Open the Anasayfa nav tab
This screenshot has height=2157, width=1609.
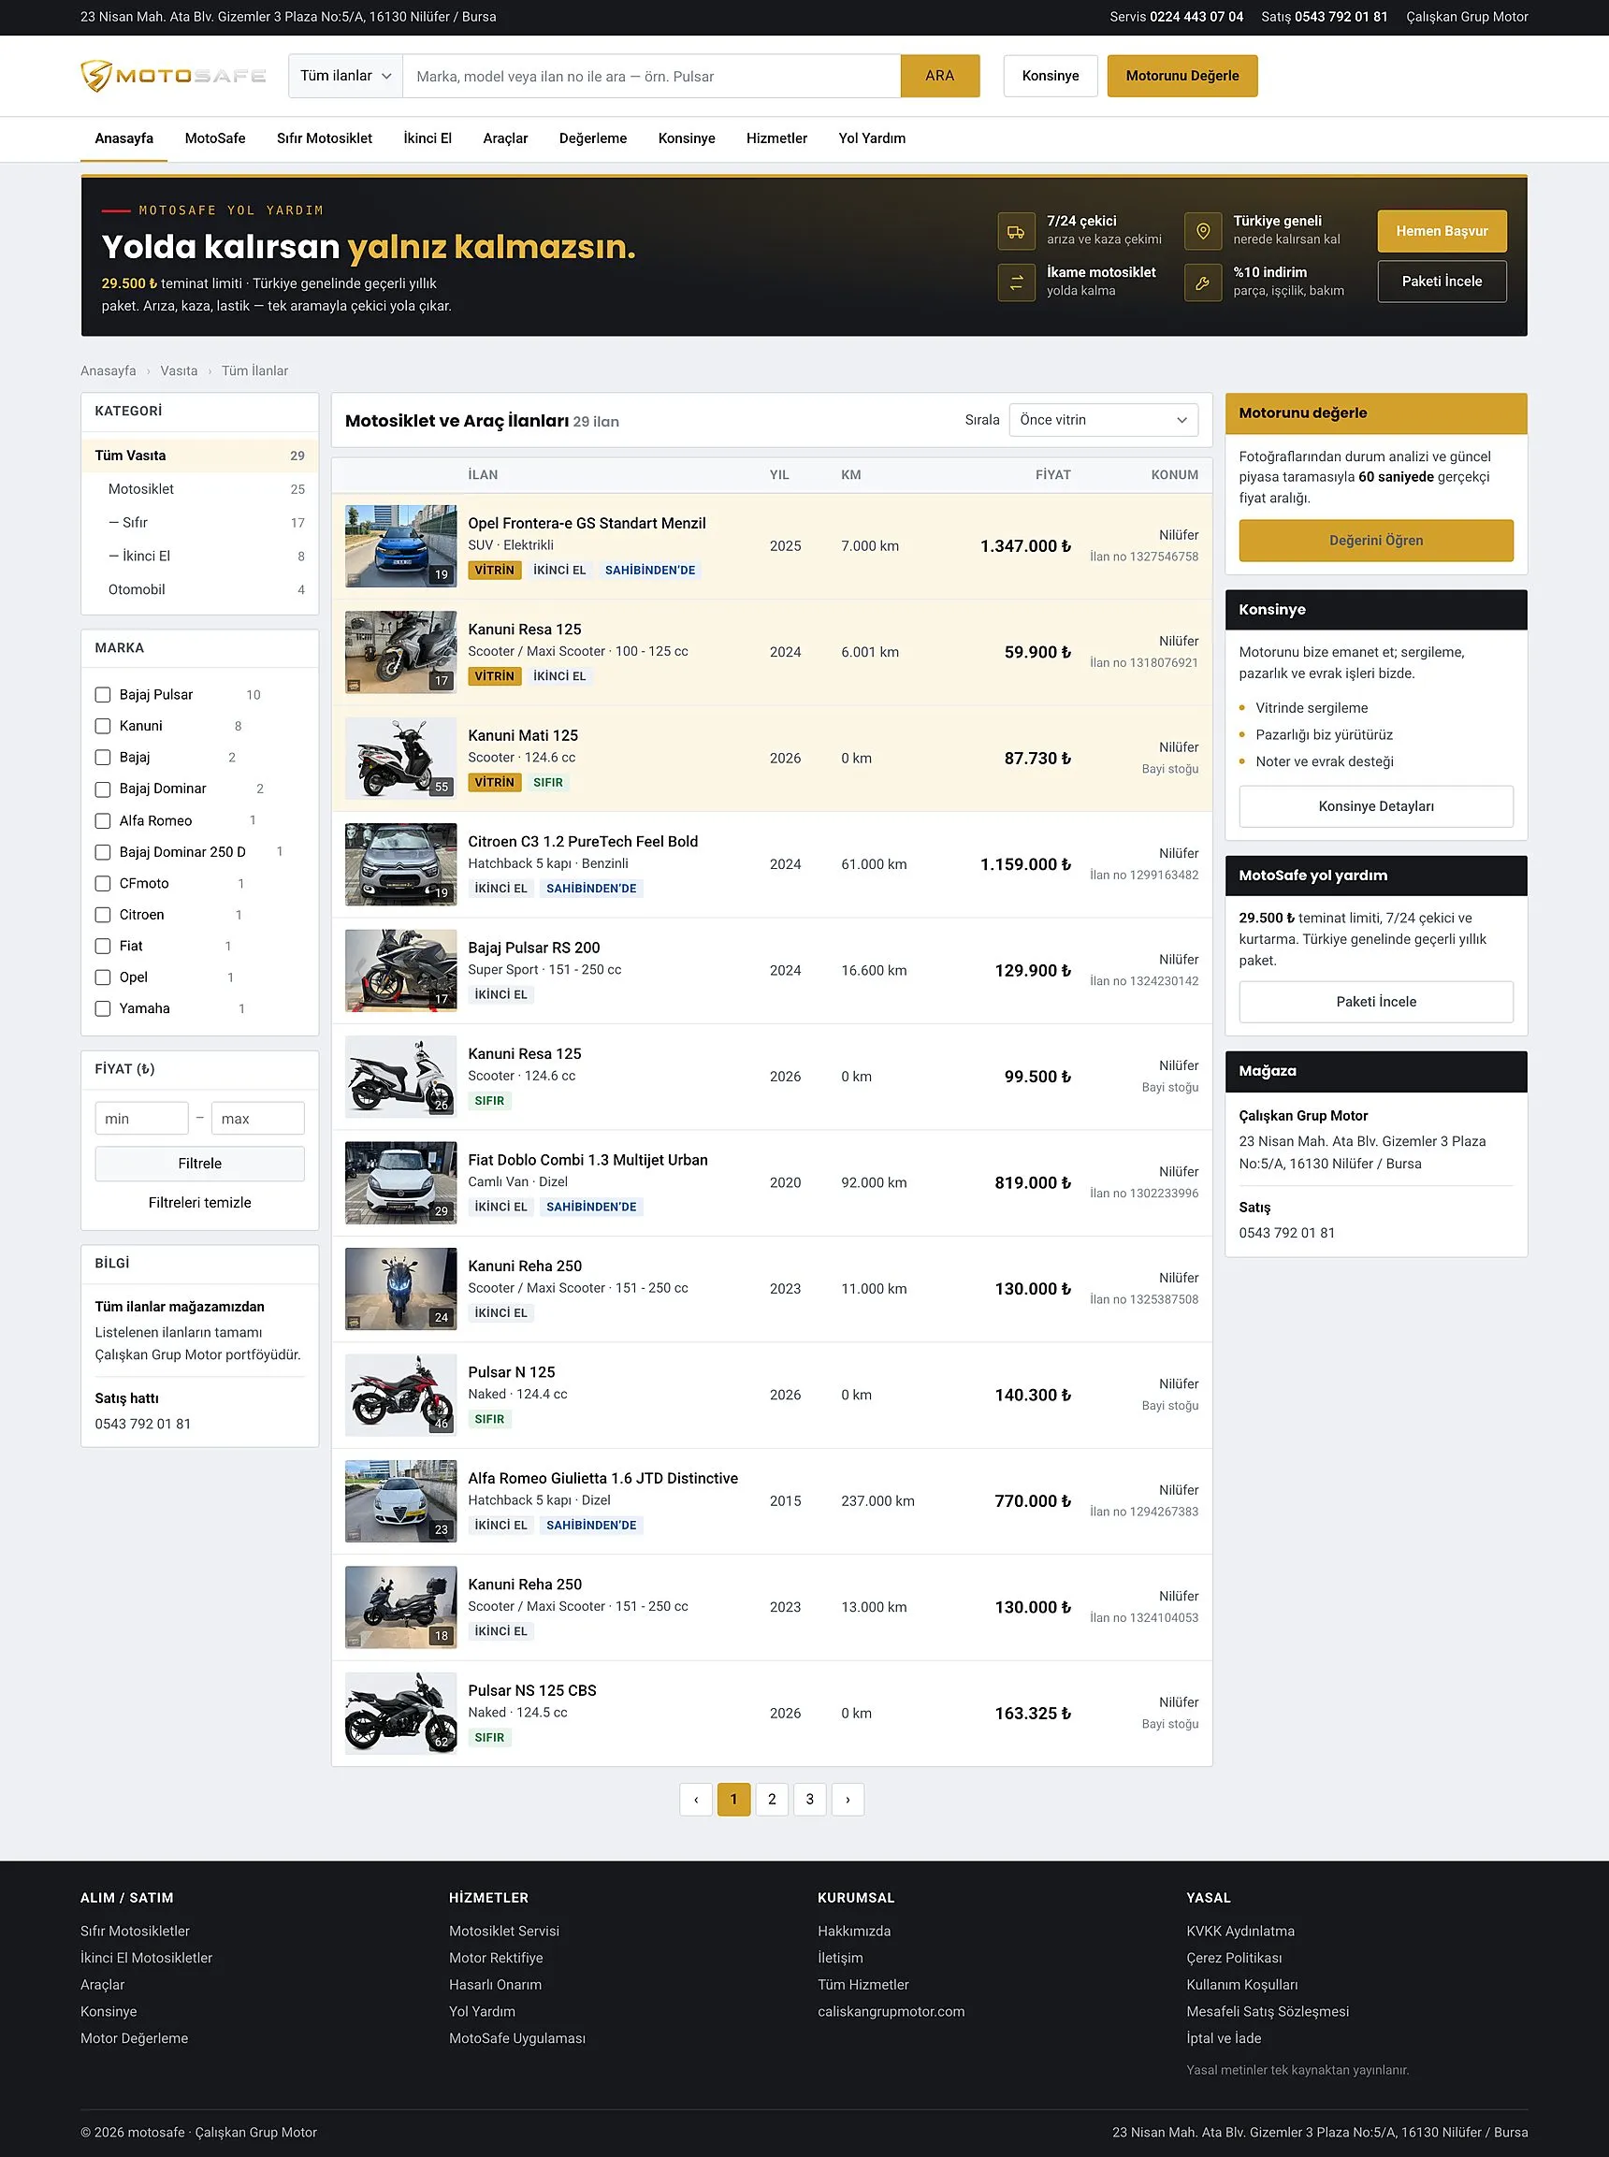click(x=123, y=138)
